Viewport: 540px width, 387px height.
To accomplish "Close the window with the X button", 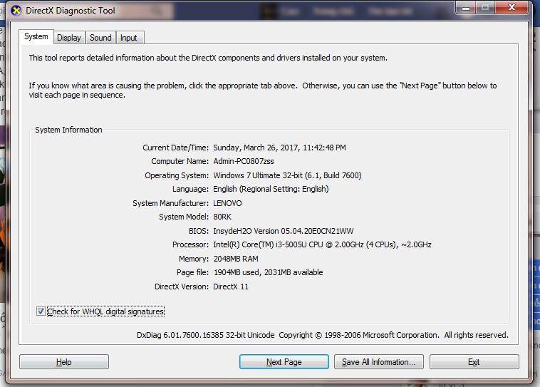I will pos(512,8).
